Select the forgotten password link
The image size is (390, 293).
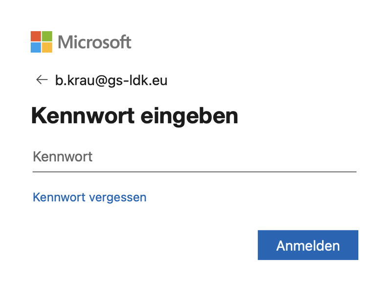89,197
